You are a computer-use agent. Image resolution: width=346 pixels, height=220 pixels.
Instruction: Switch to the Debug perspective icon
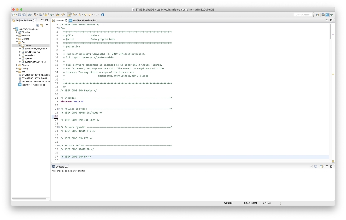pyautogui.click(x=332, y=15)
